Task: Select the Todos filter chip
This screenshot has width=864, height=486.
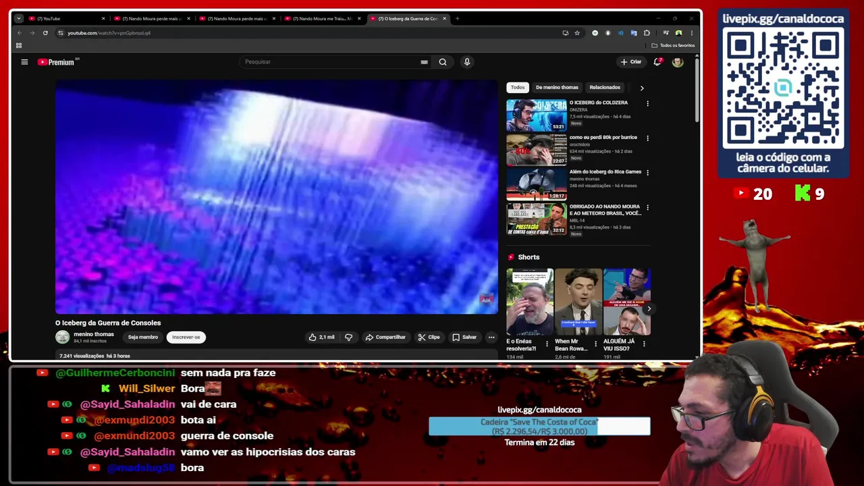Action: pyautogui.click(x=518, y=87)
